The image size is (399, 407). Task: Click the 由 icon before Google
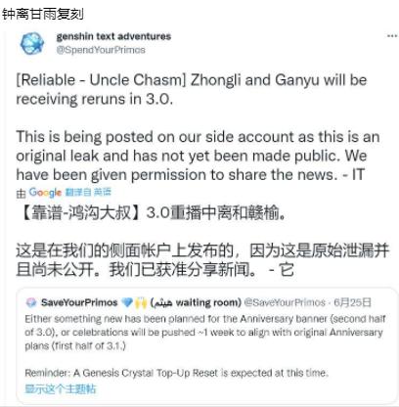(21, 194)
